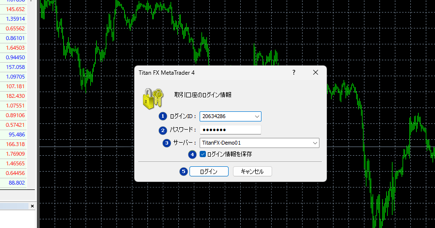Click the help question mark button
Viewport: 435px width, 228px height.
pos(294,72)
